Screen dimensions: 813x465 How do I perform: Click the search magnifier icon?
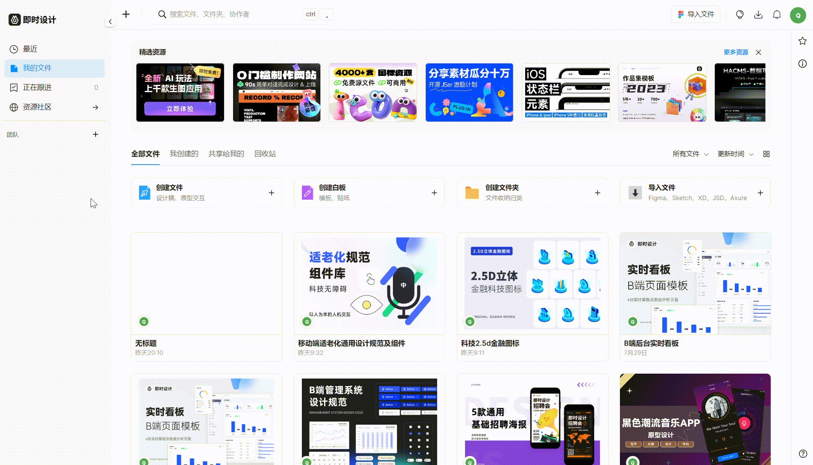pyautogui.click(x=162, y=14)
